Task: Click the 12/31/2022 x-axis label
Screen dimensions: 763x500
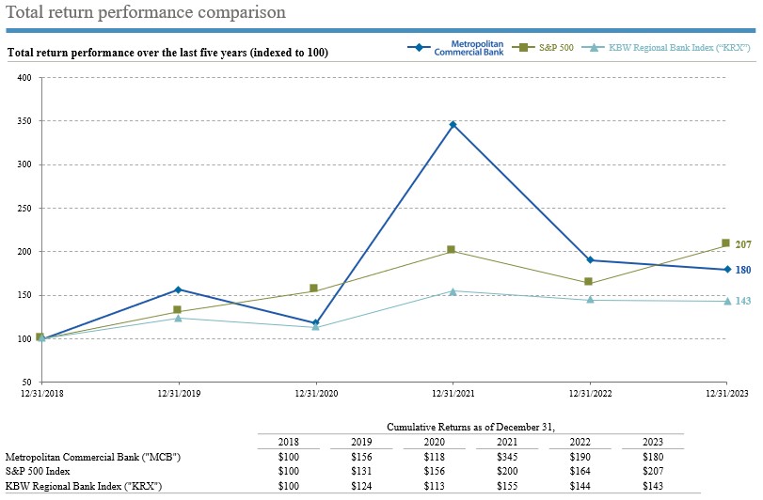Action: coord(590,393)
